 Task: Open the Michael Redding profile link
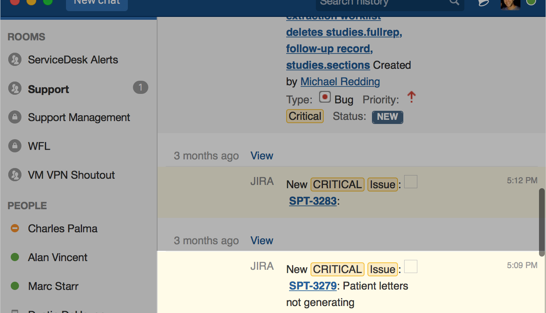click(x=340, y=82)
